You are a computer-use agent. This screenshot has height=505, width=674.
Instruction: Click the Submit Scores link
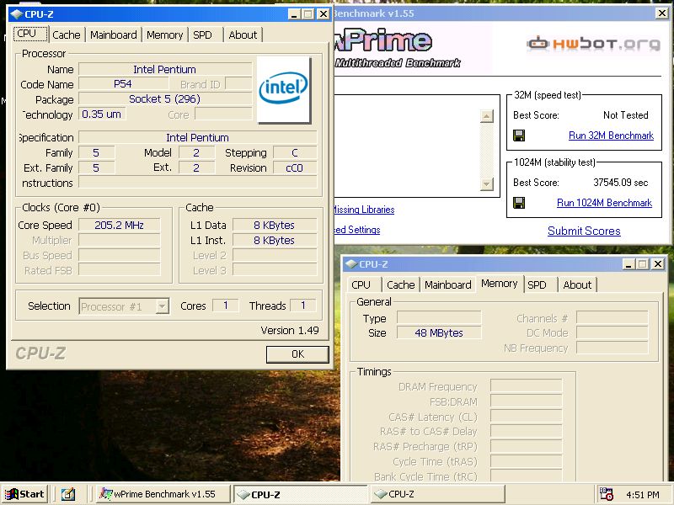pos(584,231)
